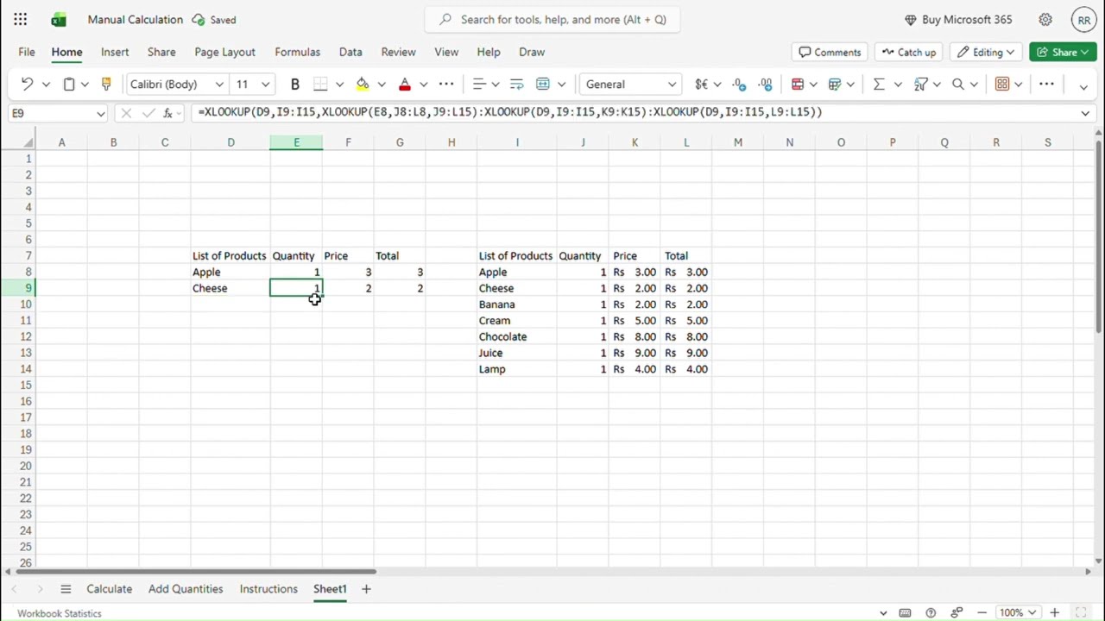
Task: Open more font options ellipsis
Action: tap(446, 84)
